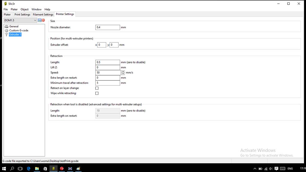Select Custom G-code in the tree

click(19, 30)
